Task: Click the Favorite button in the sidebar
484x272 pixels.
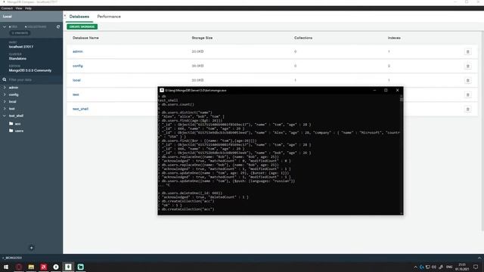Action: [x=20, y=33]
